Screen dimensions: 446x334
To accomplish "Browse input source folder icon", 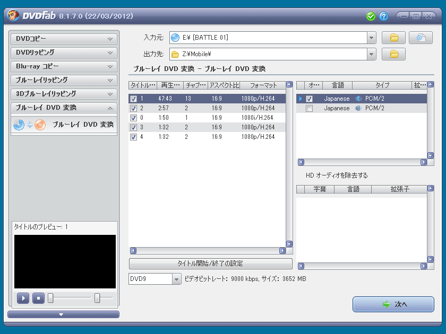I will [393, 38].
